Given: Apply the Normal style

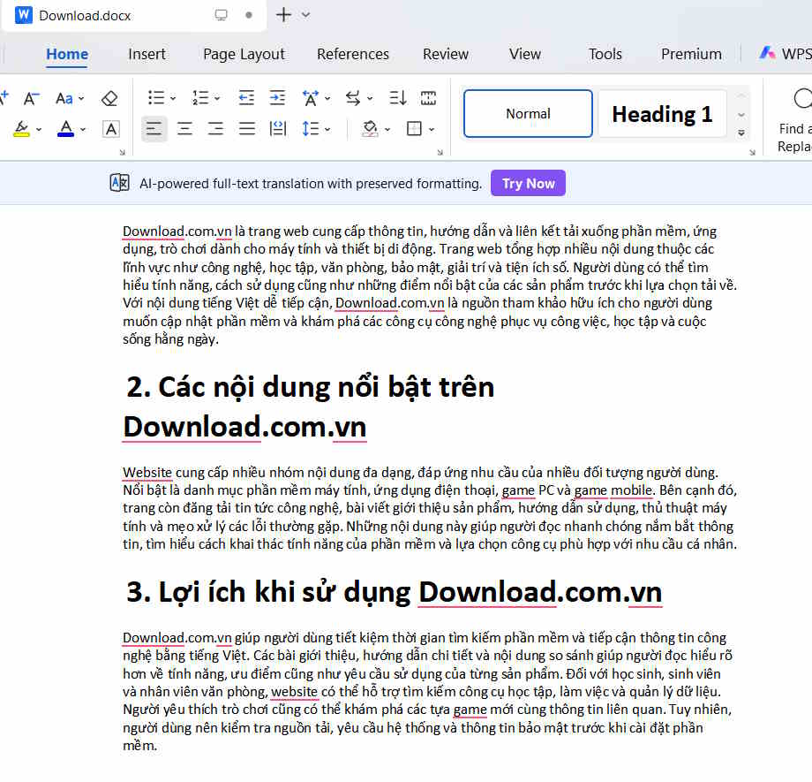Looking at the screenshot, I should pyautogui.click(x=528, y=114).
